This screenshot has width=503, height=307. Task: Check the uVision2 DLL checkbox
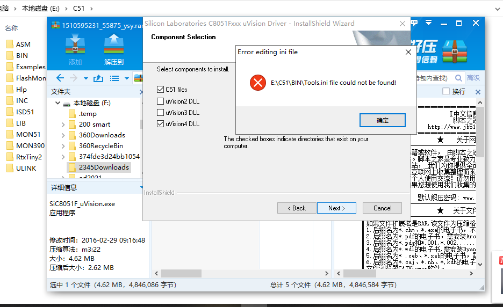(x=160, y=101)
